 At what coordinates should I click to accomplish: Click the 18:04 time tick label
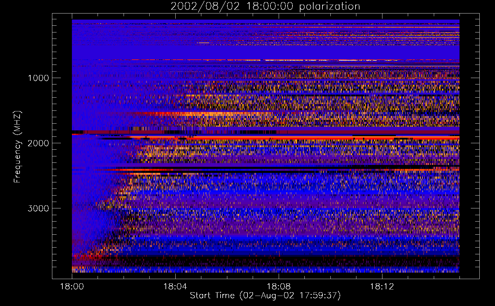(175, 287)
